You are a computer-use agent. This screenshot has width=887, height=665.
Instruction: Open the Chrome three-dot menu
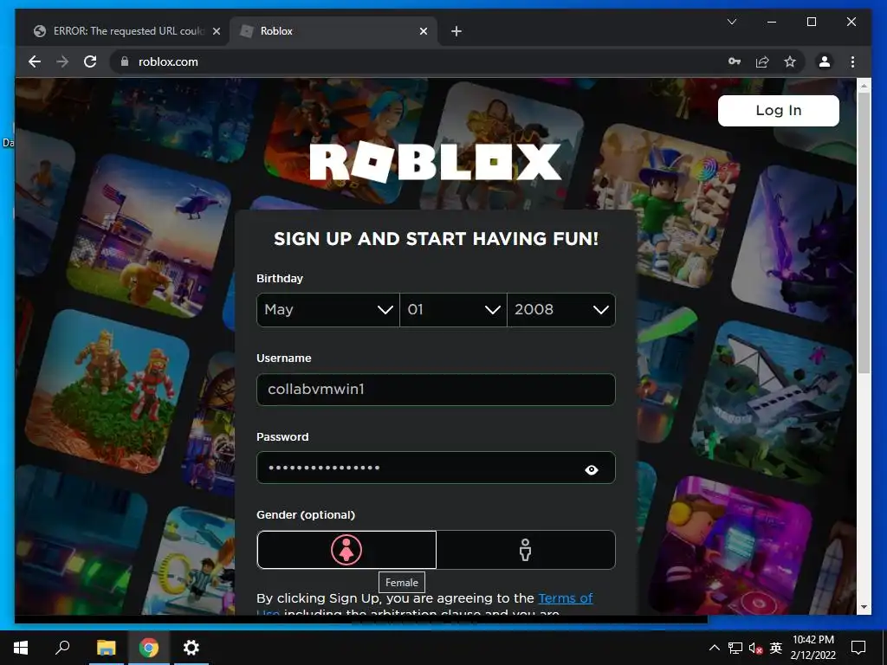click(852, 61)
